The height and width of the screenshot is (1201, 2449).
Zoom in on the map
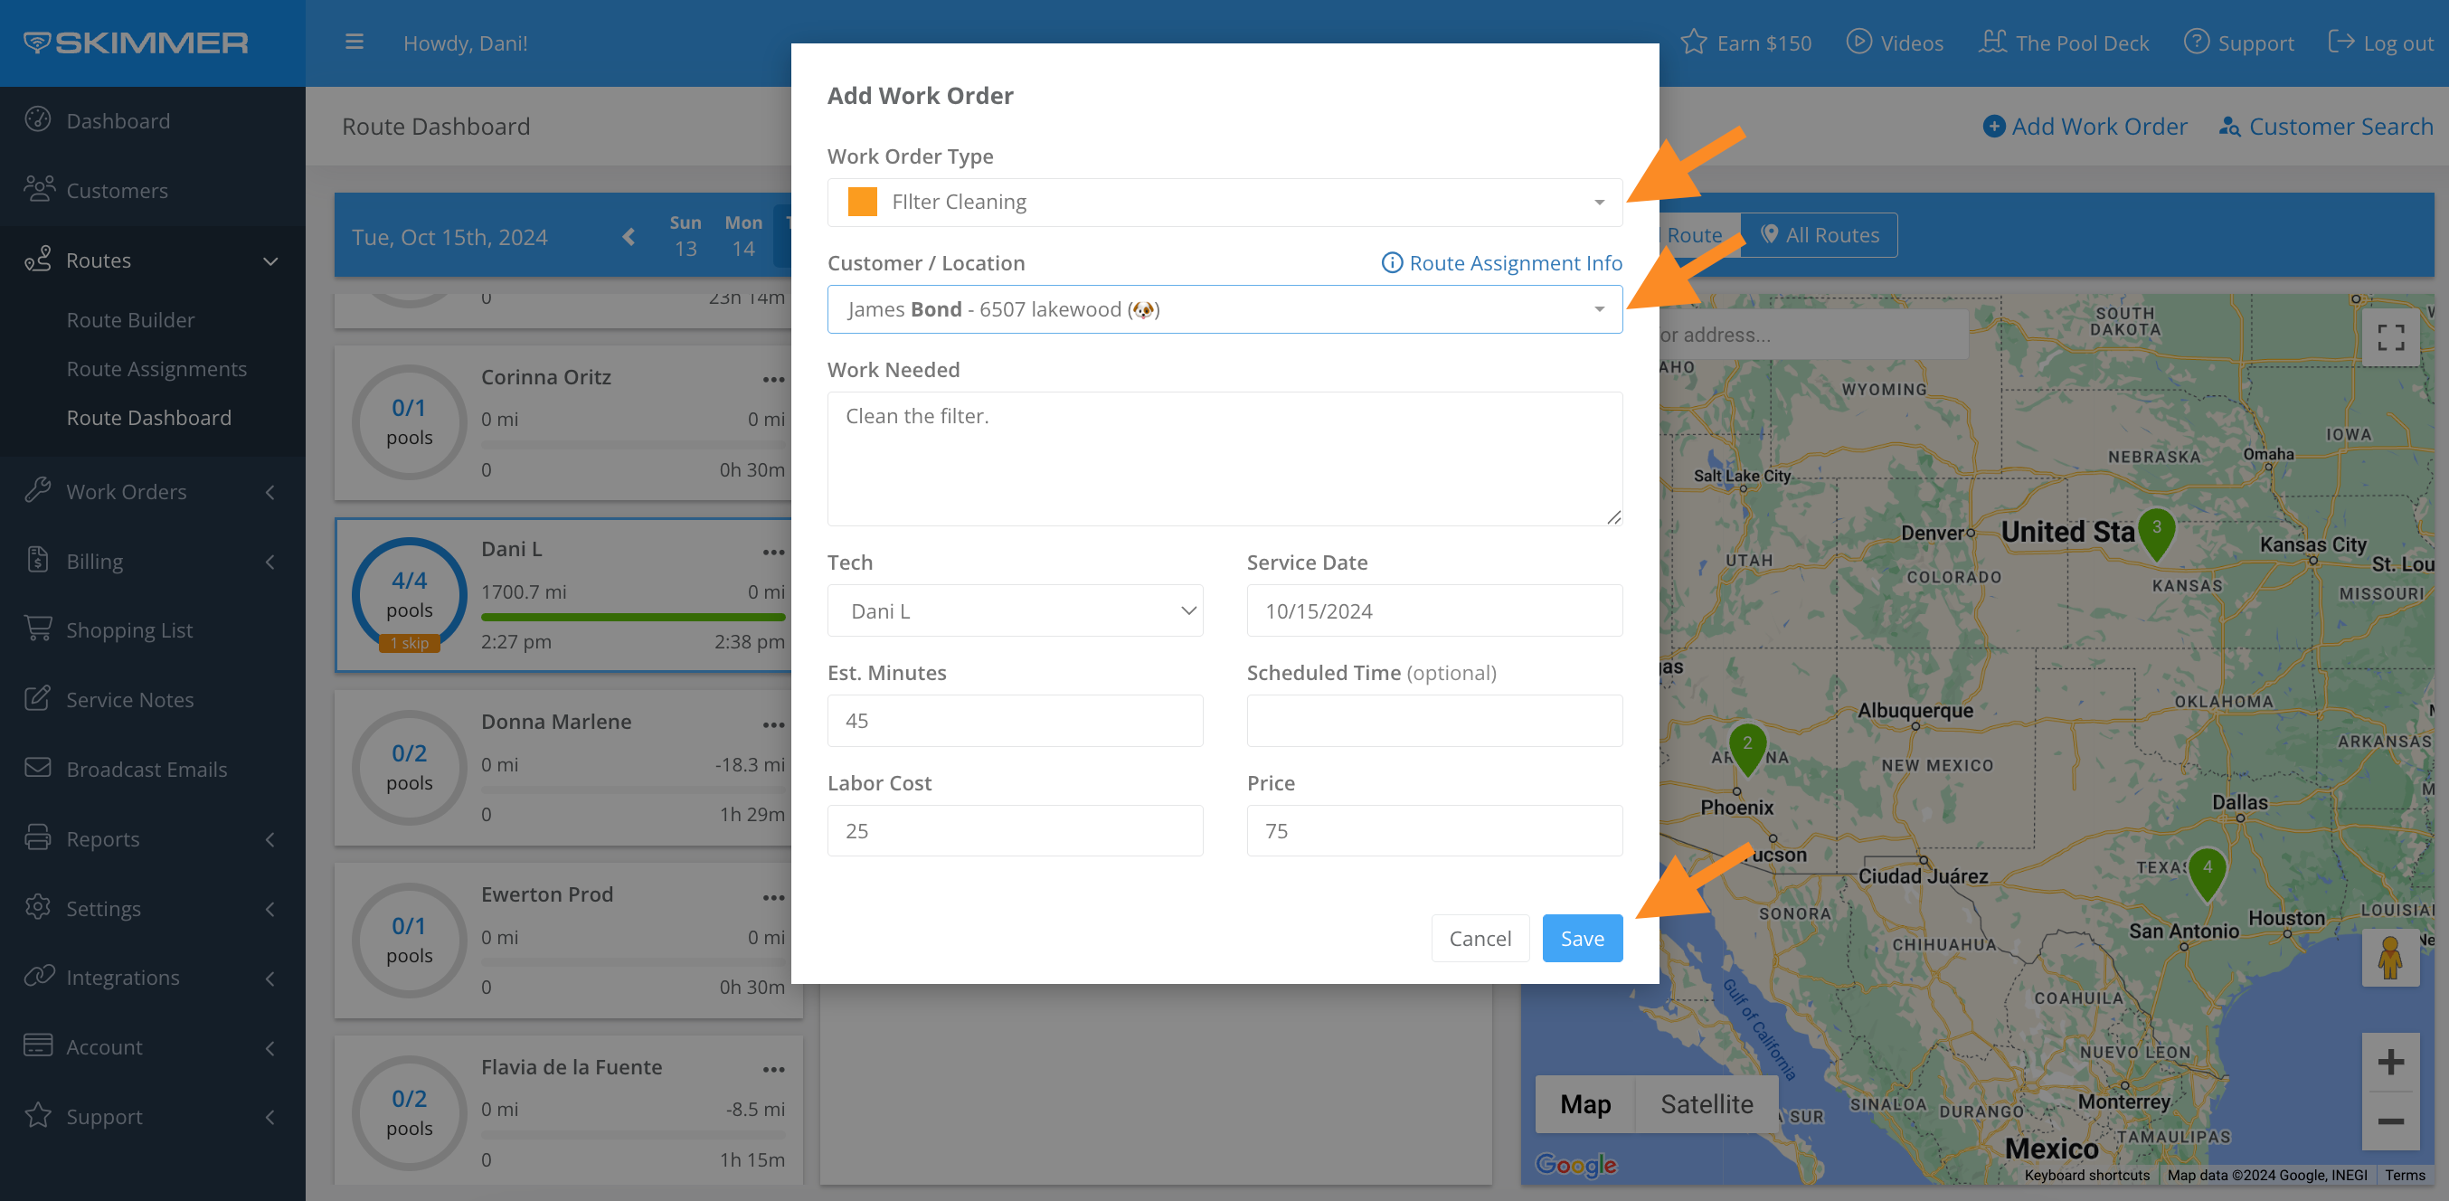[2390, 1062]
